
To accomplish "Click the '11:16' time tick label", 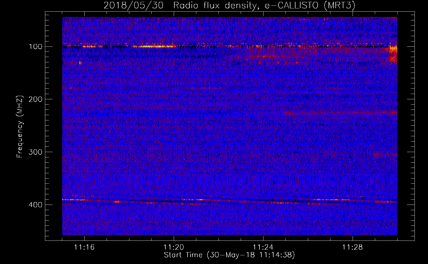I will point(84,247).
